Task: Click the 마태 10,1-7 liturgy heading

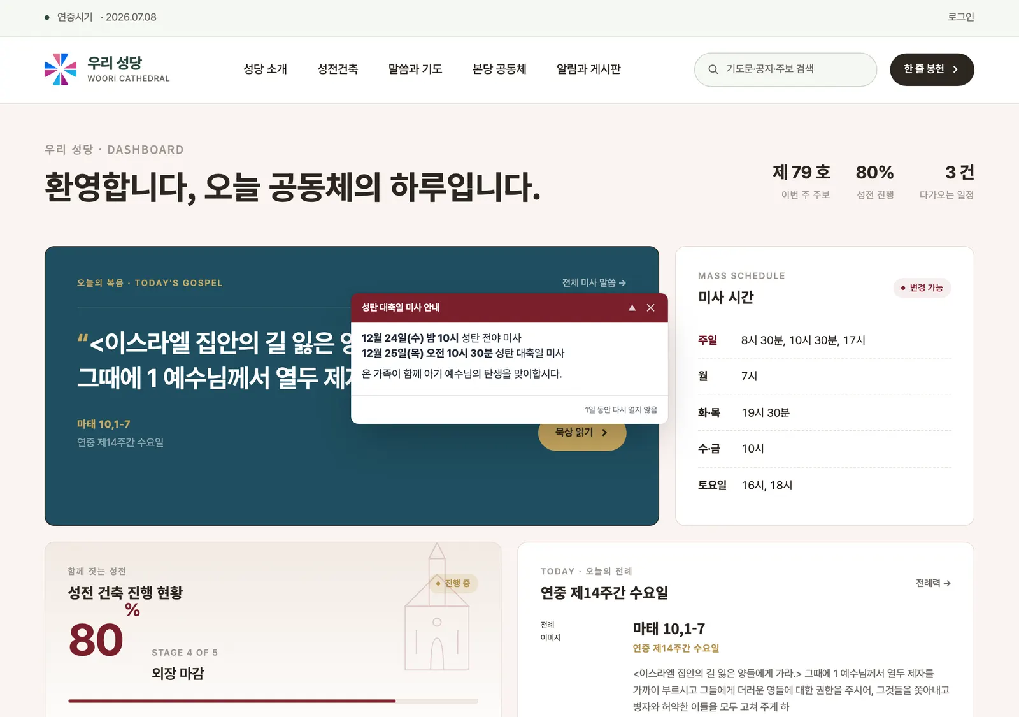Action: 669,629
